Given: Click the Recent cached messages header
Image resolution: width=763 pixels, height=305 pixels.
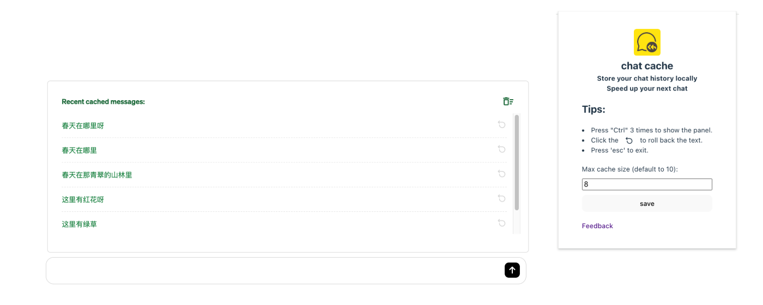Looking at the screenshot, I should [103, 101].
